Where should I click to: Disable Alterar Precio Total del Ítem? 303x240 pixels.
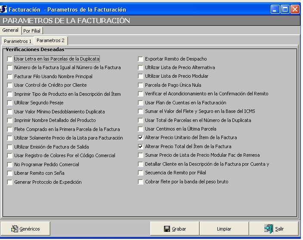point(141,146)
